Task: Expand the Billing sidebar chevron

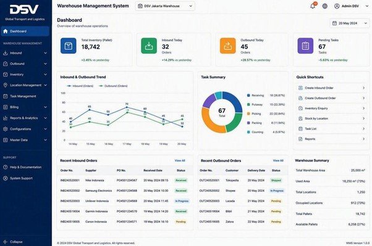Action: tap(45, 107)
